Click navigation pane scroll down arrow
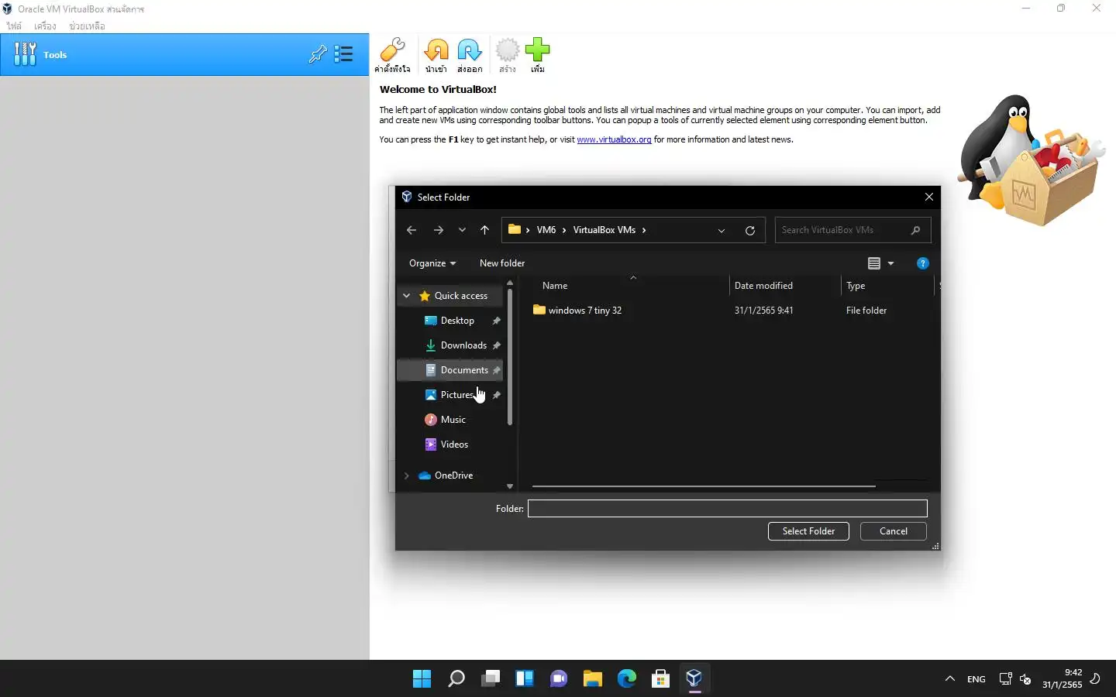 (510, 486)
